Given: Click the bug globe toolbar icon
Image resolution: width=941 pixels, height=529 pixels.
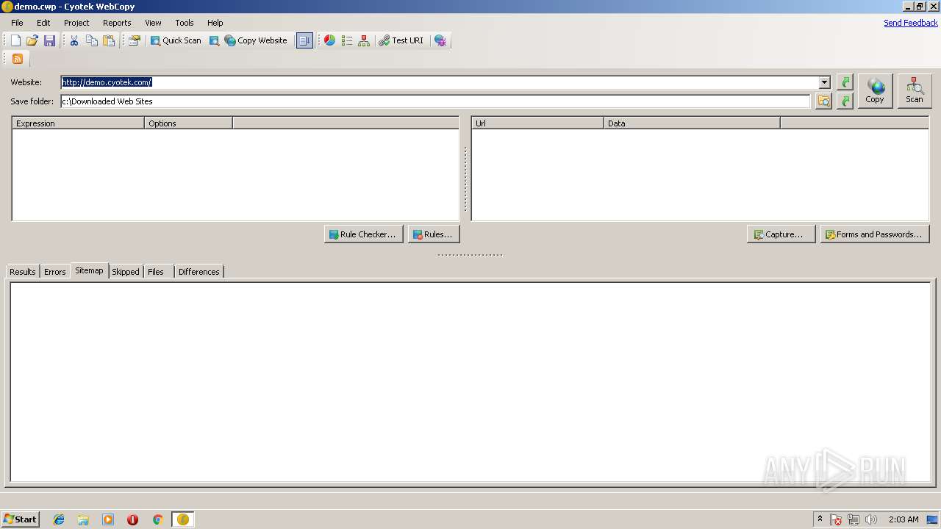Looking at the screenshot, I should coord(440,40).
